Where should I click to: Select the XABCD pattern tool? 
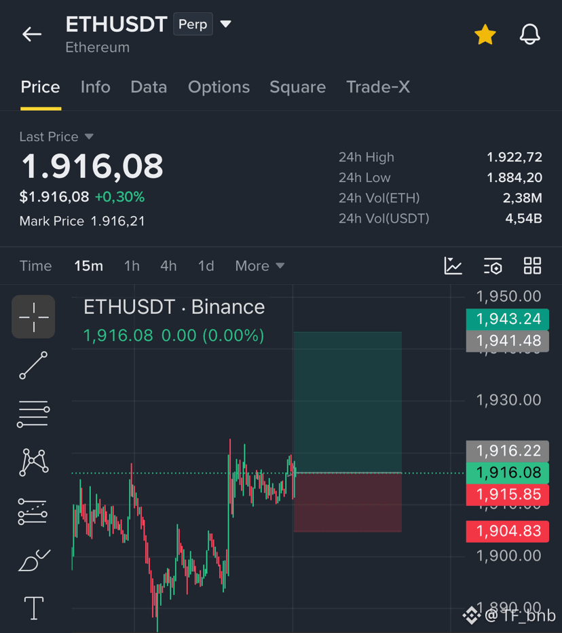pos(33,463)
